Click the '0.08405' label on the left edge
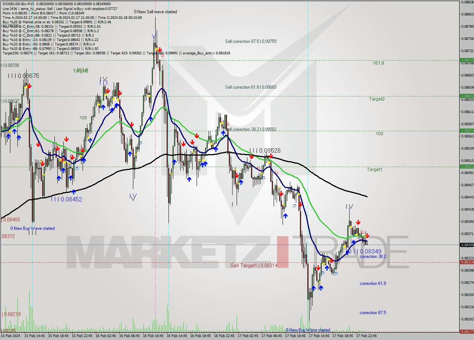Screen dimensions: 474x340 click(x=11, y=220)
